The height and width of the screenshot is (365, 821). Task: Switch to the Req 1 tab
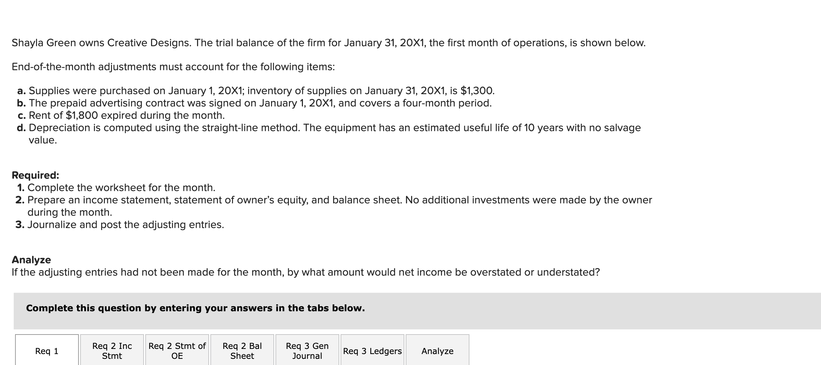coord(47,351)
